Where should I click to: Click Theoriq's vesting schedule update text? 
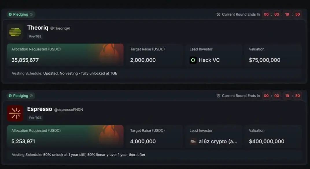click(80, 73)
